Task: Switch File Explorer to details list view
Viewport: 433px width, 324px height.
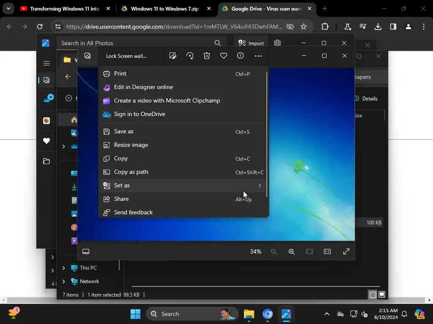Action: coord(373,295)
